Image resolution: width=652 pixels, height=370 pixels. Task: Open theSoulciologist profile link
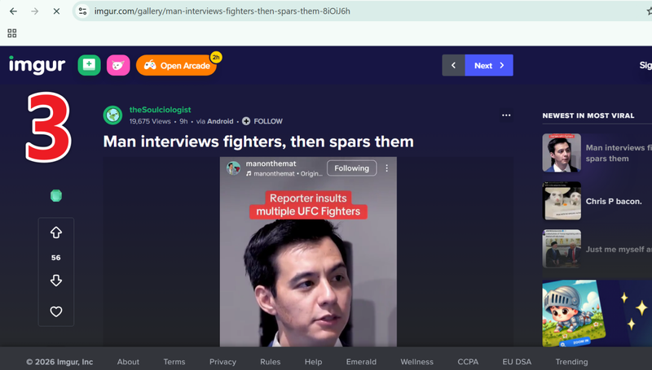tap(160, 110)
